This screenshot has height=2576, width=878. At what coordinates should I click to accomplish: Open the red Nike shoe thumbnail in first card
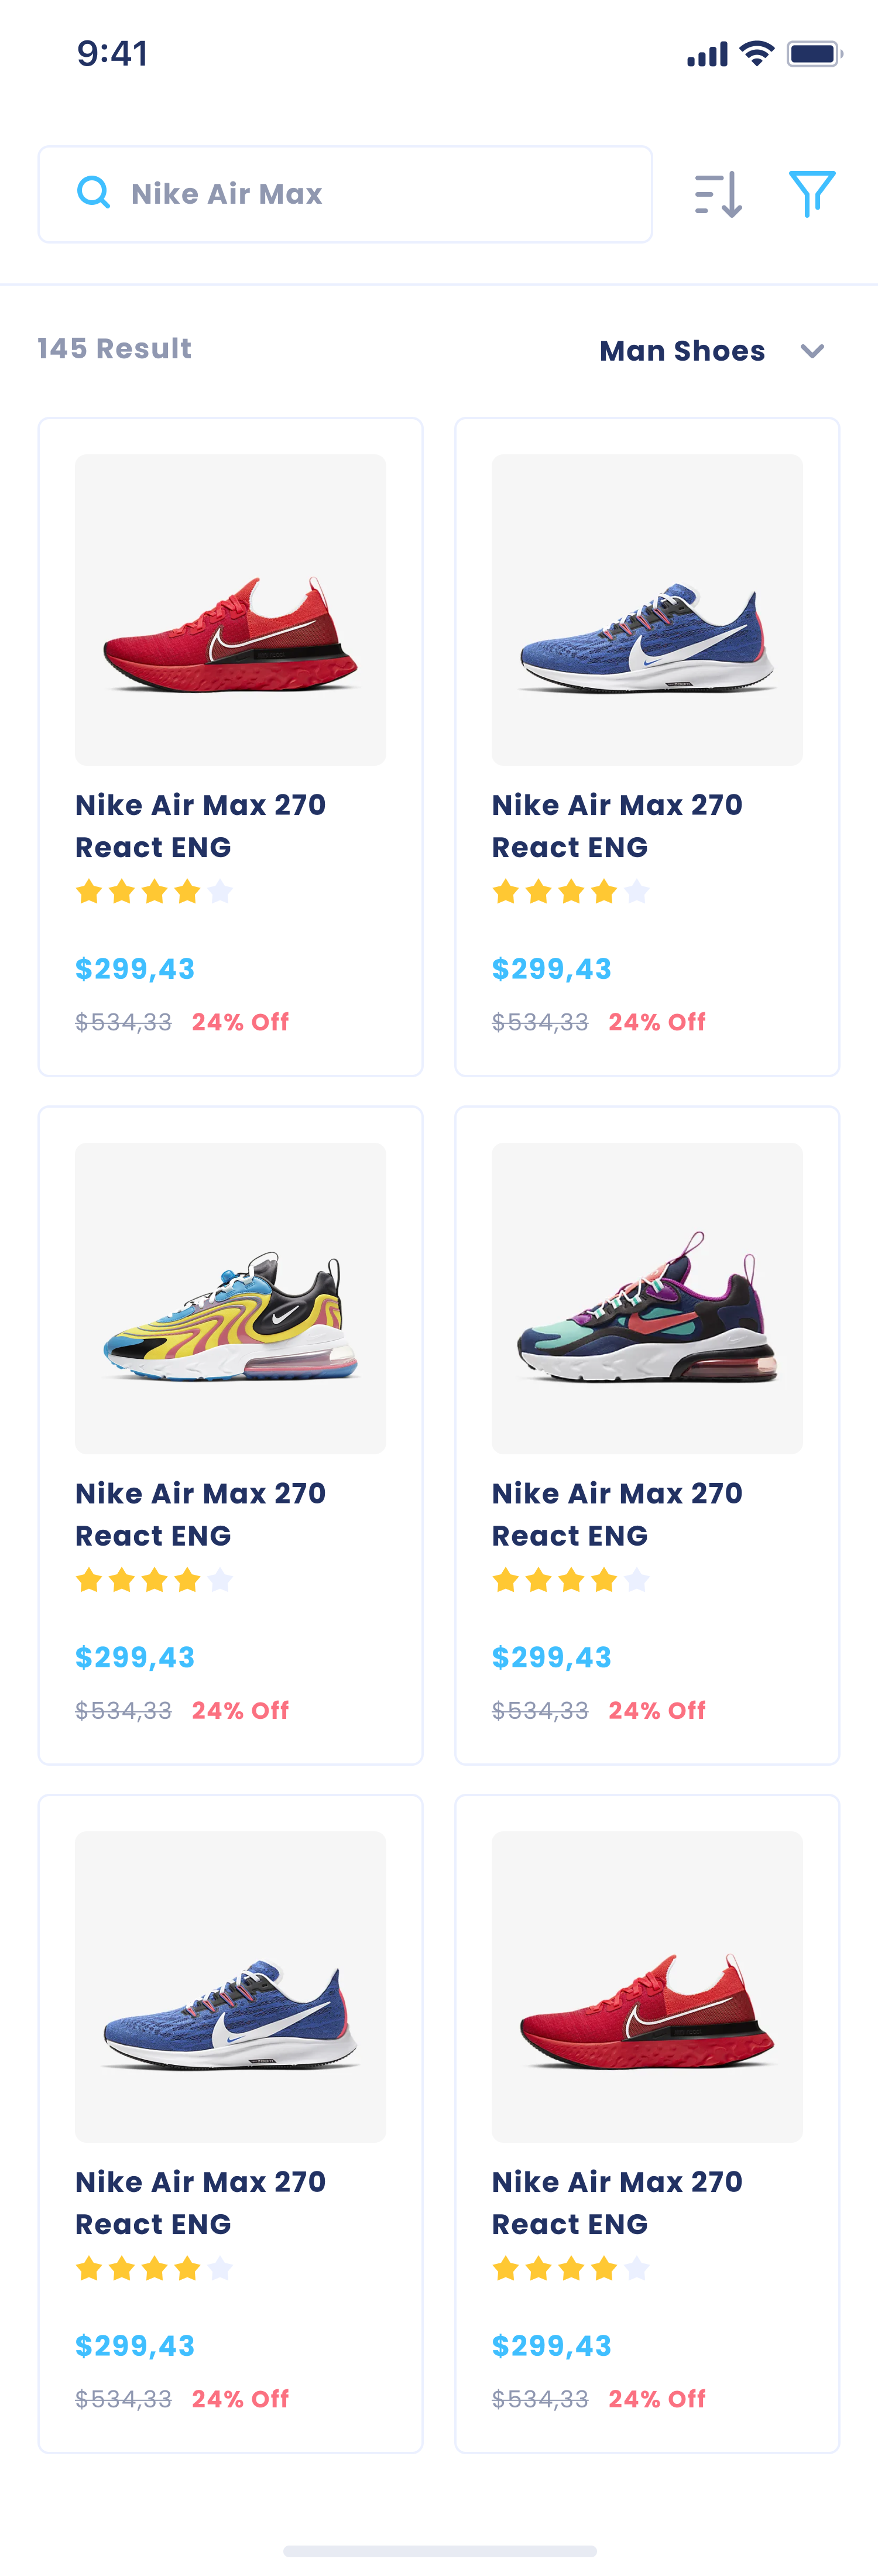pyautogui.click(x=230, y=610)
